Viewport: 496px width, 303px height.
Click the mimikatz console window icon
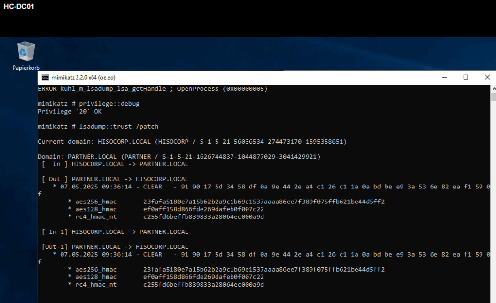click(45, 78)
